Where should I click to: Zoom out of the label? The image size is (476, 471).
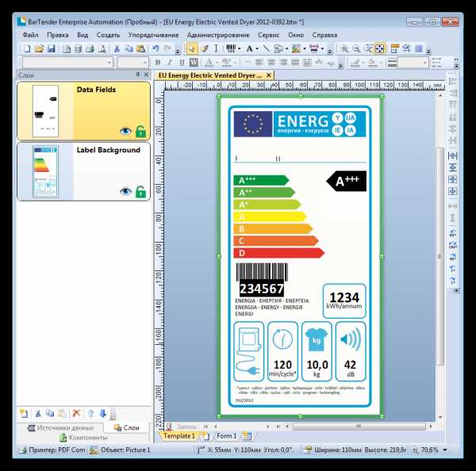(356, 48)
